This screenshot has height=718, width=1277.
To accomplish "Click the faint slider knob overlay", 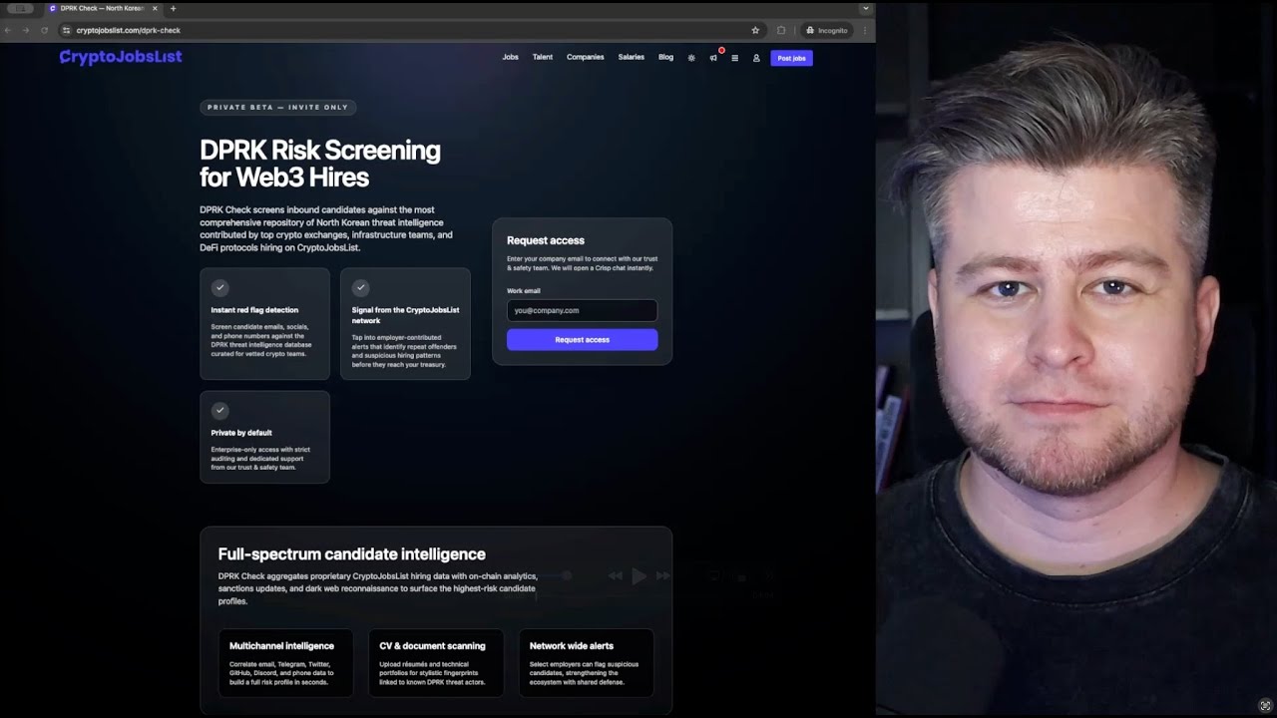I will point(567,575).
